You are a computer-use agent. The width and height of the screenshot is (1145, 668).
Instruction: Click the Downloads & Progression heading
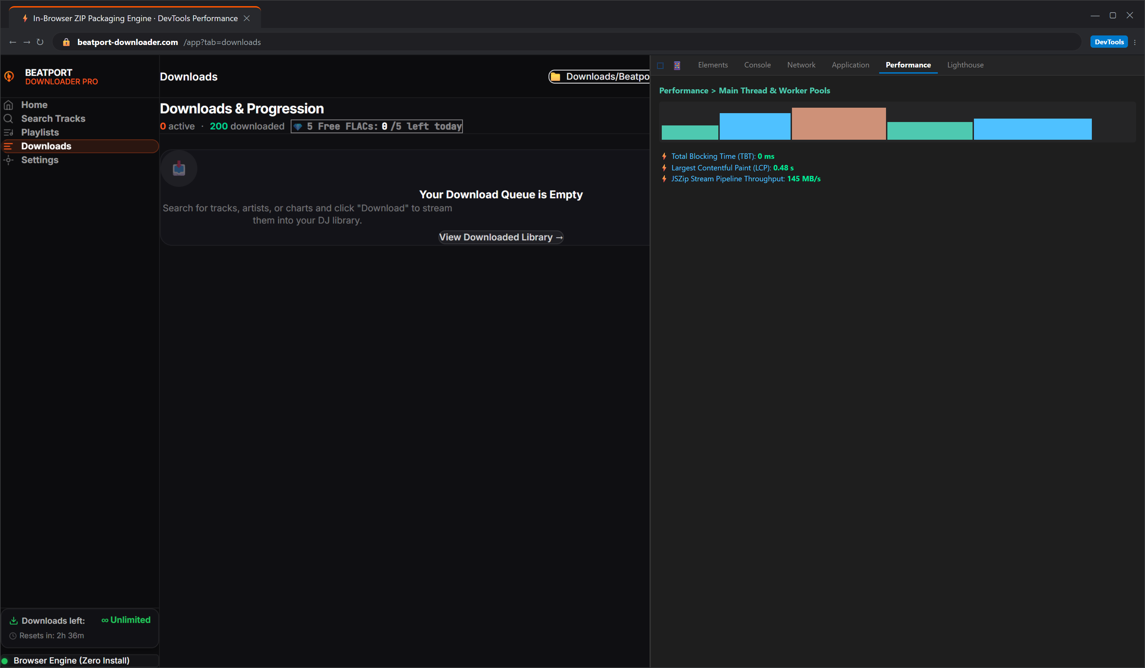coord(242,109)
